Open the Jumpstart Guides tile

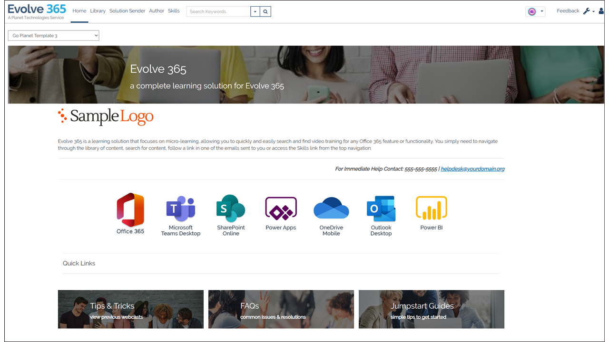(x=432, y=309)
